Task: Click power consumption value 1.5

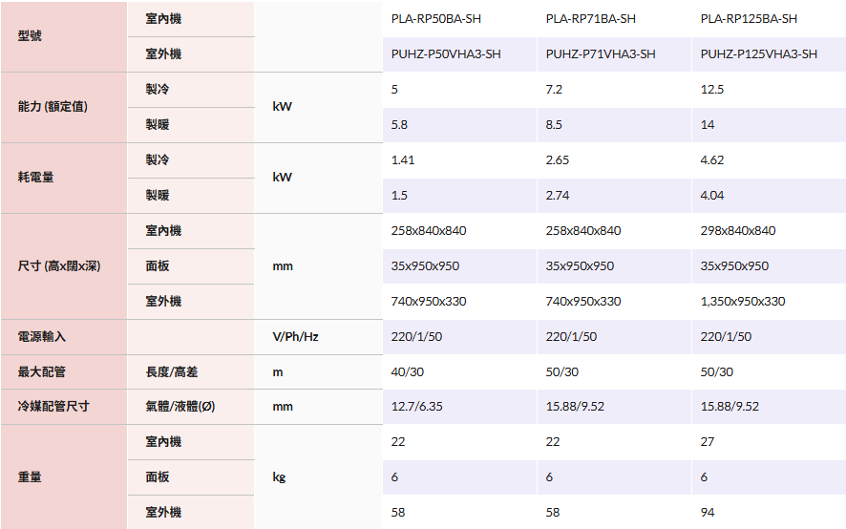Action: point(399,196)
